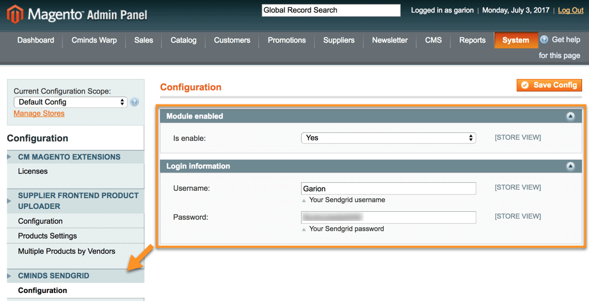Click the Global Record Search field
This screenshot has width=589, height=301.
(331, 10)
